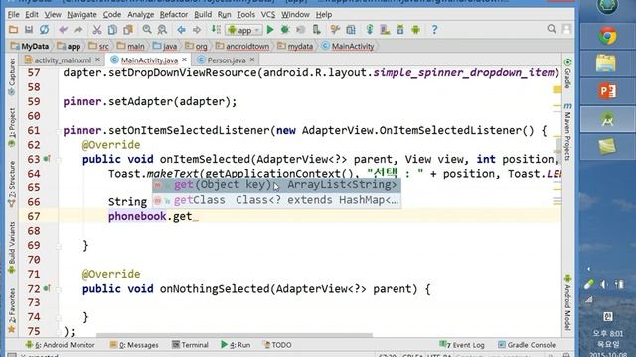Toggle Android Model side panel
636x357 pixels.
[x=567, y=301]
